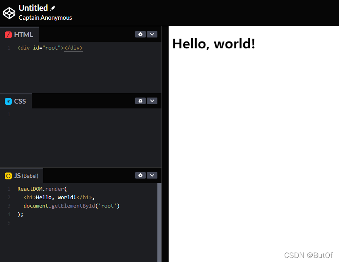Open Captain Anonymous profile link

coord(45,18)
